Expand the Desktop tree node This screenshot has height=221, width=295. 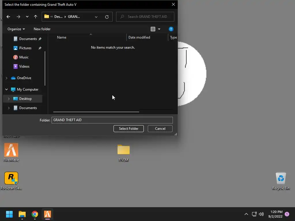click(x=9, y=99)
